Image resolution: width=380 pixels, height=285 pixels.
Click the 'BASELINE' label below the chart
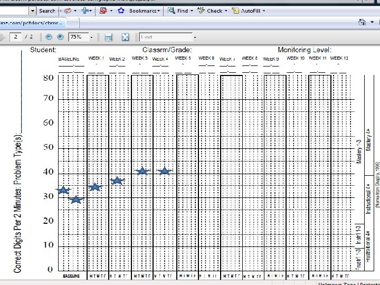(71, 276)
